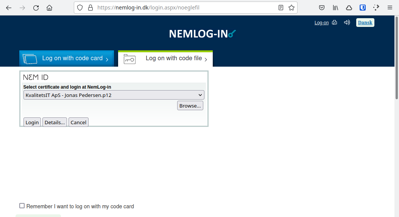Image resolution: width=399 pixels, height=217 pixels.
Task: Click the code card icon
Action: point(30,59)
